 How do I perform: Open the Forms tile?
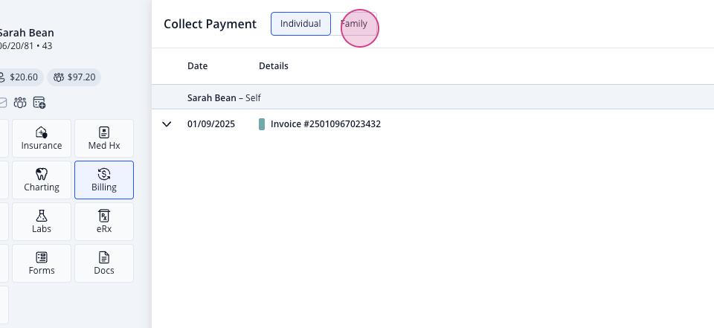[x=42, y=263]
